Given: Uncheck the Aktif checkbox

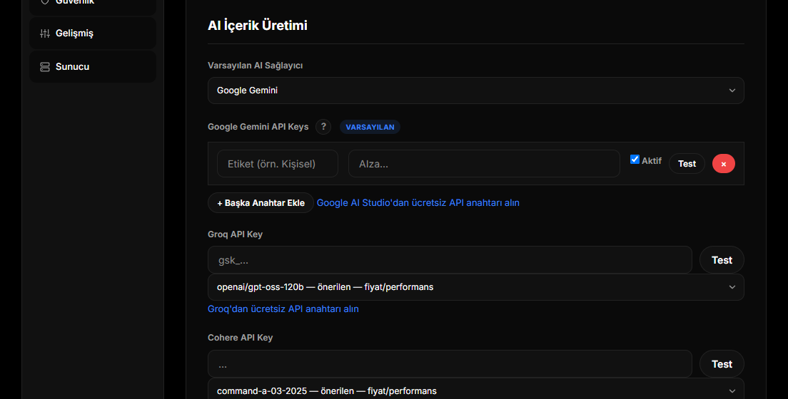Looking at the screenshot, I should (635, 160).
